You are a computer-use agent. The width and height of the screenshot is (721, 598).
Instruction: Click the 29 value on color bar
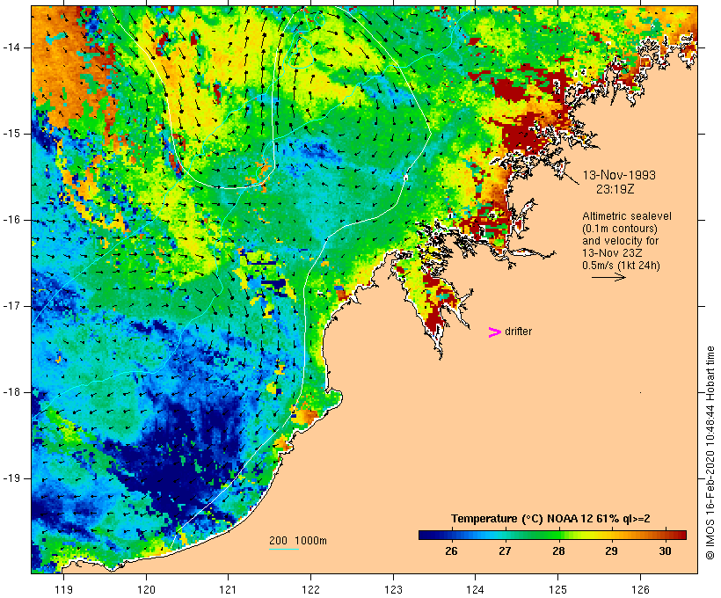(612, 551)
